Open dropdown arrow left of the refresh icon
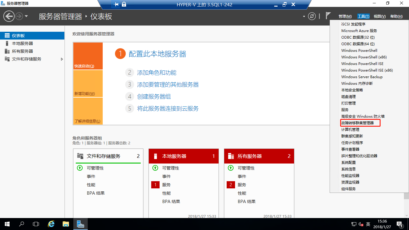The height and width of the screenshot is (230, 409). [x=304, y=16]
